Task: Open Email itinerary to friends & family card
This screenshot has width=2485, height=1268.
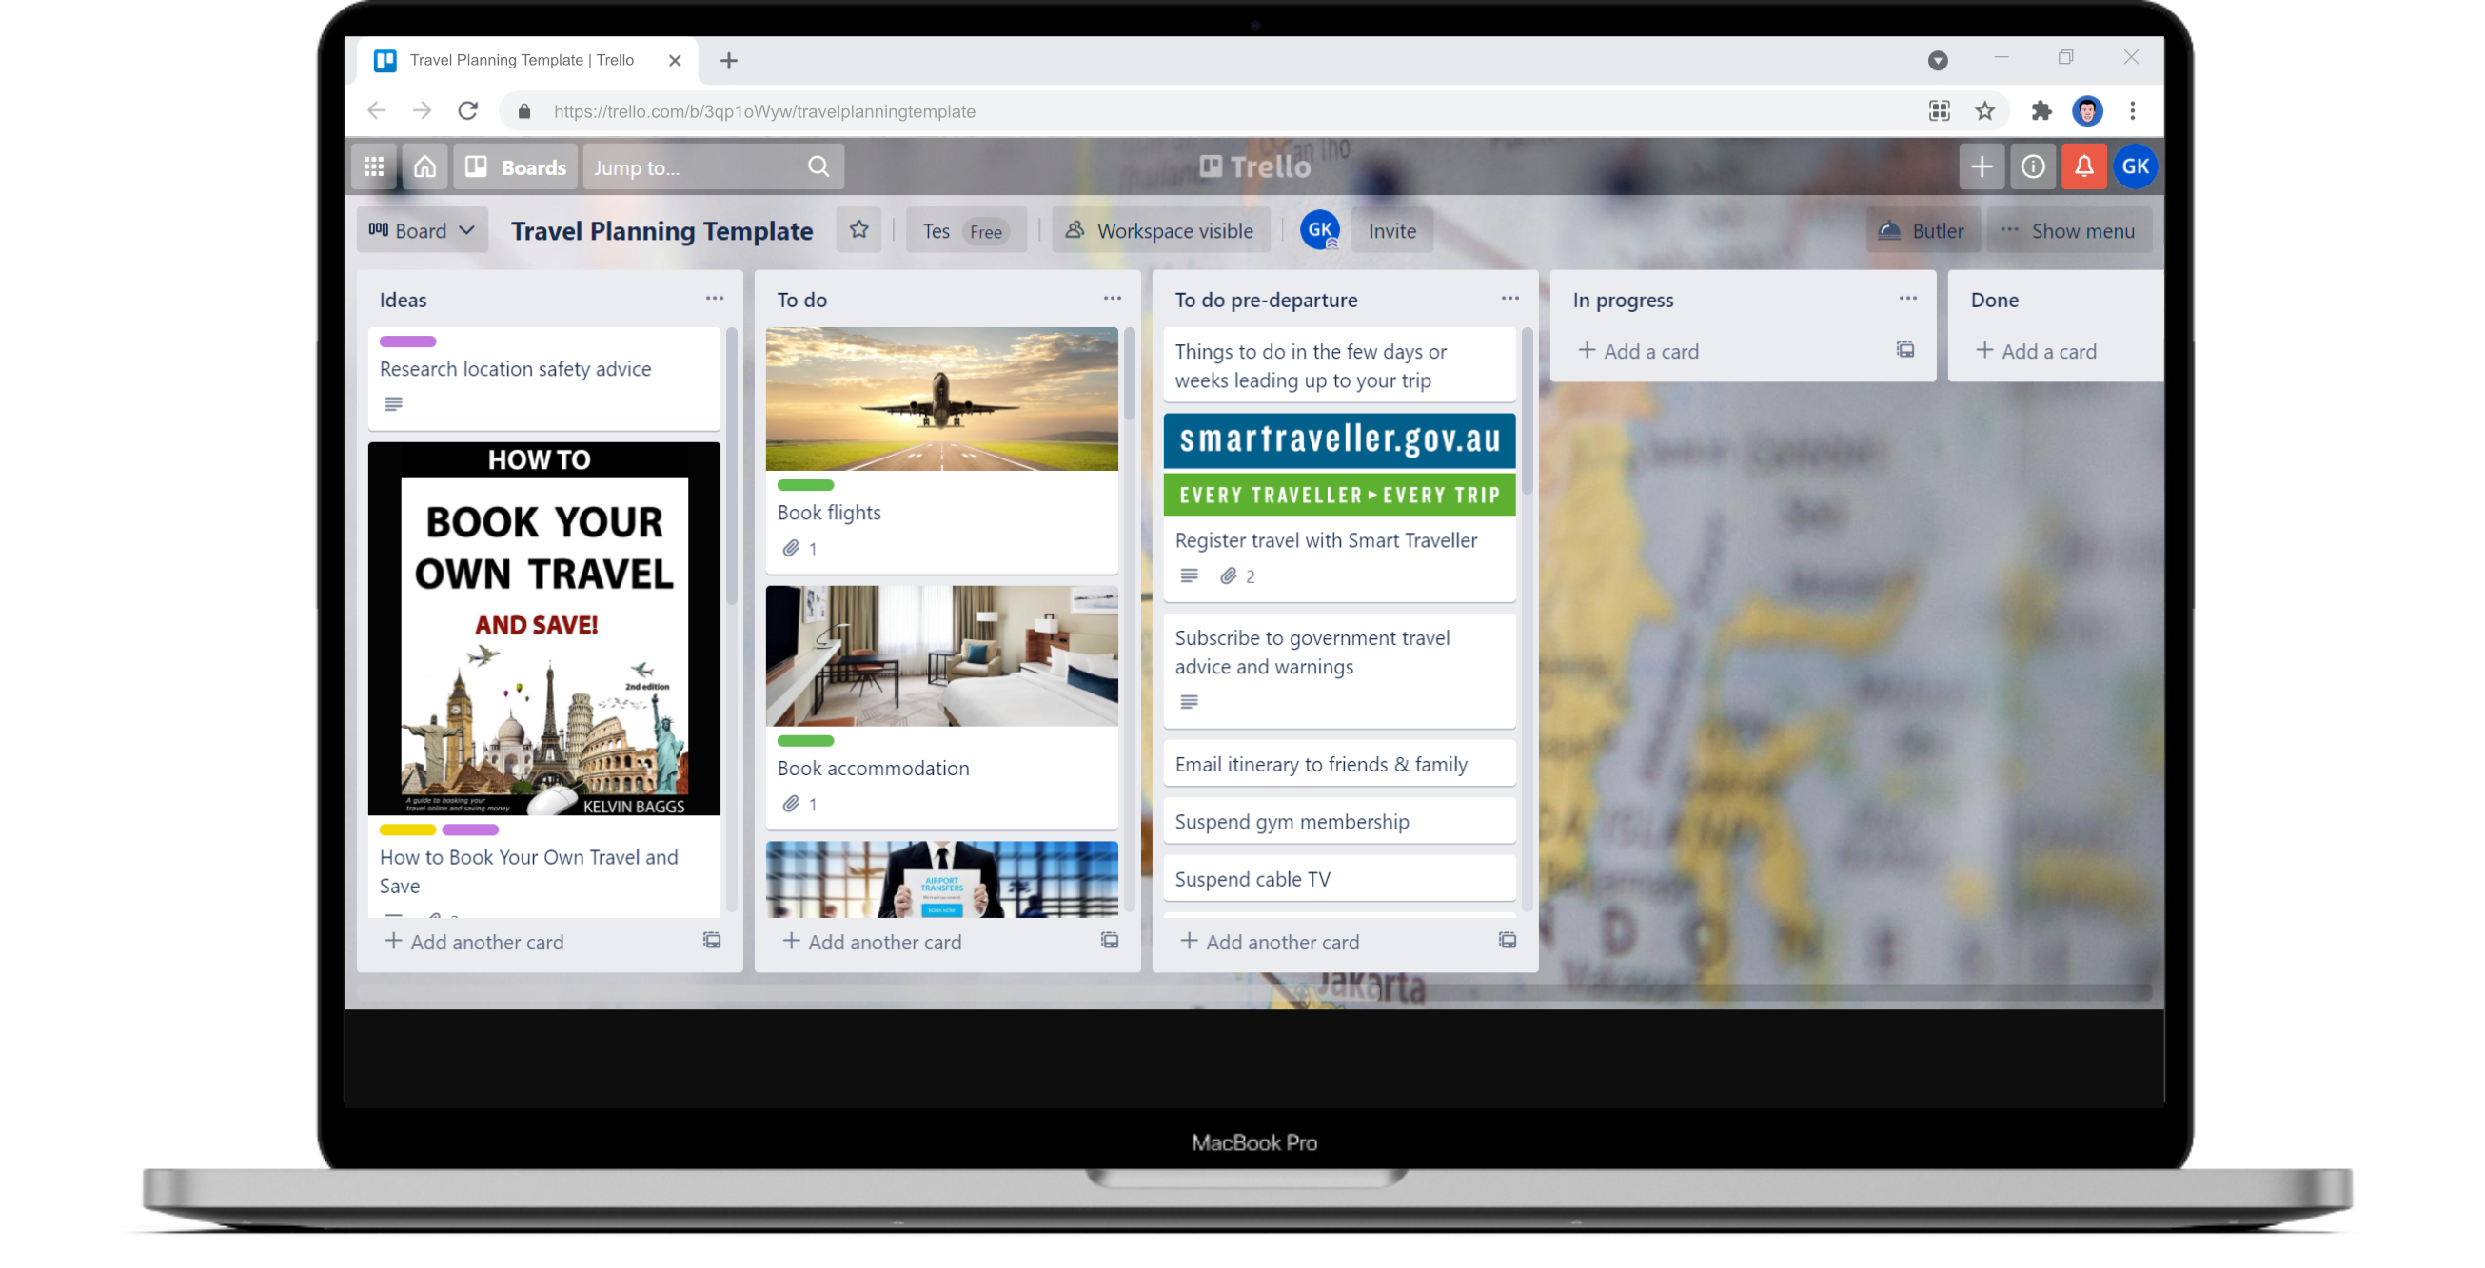Action: tap(1339, 764)
